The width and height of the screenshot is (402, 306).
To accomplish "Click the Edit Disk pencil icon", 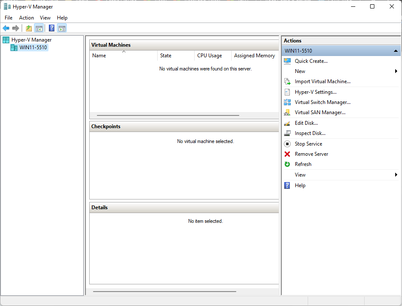I will point(287,124).
